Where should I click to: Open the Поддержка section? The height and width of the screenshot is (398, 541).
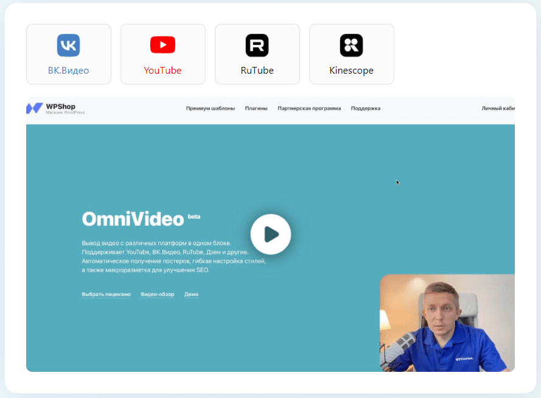(365, 108)
